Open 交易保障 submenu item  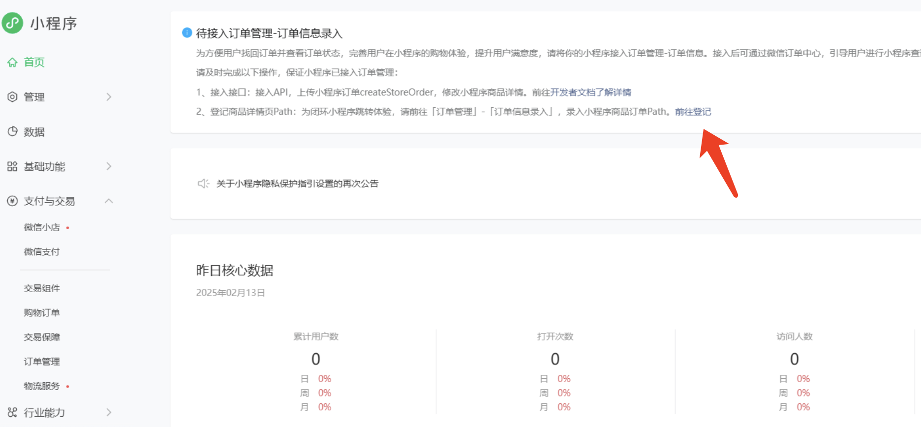[42, 337]
